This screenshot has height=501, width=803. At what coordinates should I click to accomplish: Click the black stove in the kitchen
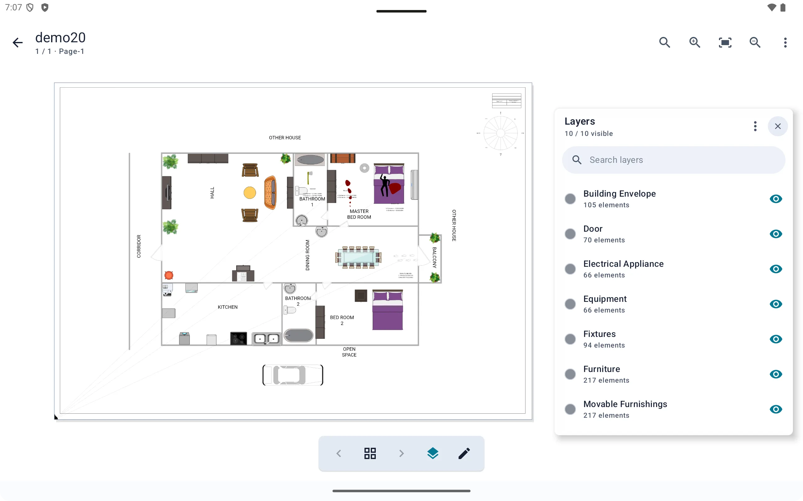click(x=239, y=338)
